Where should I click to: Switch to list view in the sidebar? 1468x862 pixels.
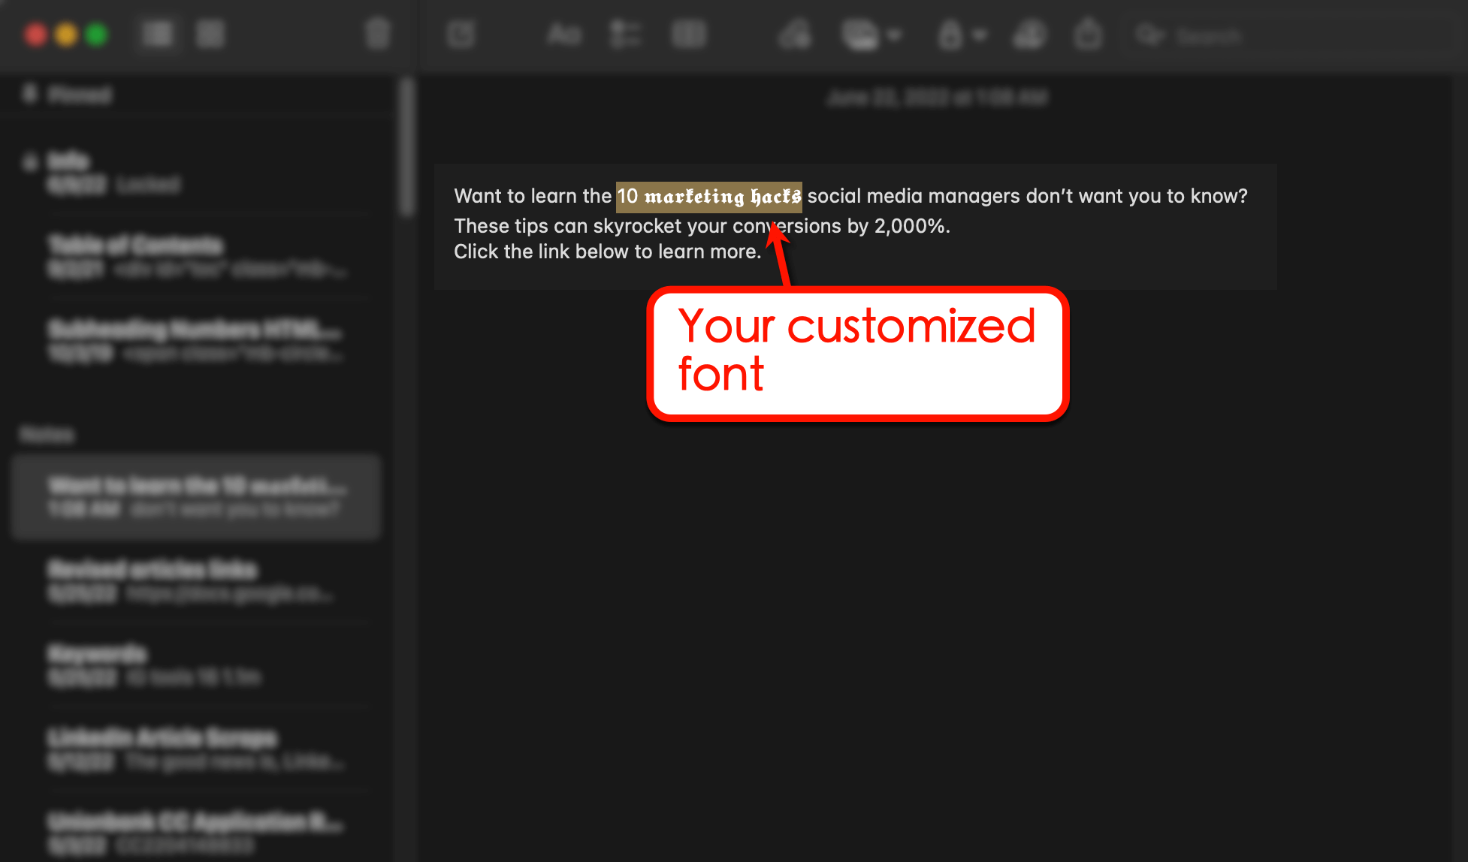click(x=158, y=35)
